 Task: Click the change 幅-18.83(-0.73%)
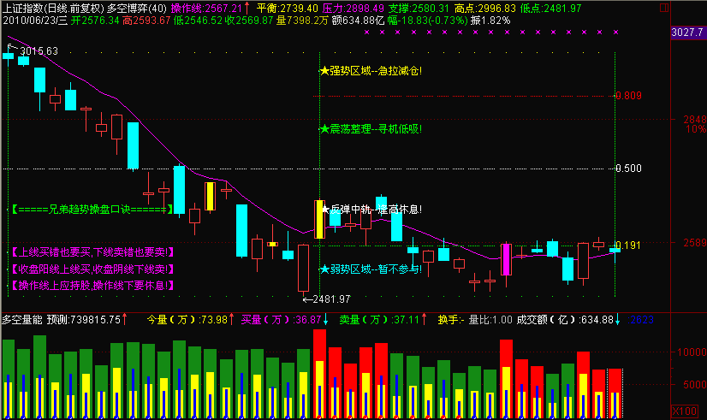coord(427,21)
